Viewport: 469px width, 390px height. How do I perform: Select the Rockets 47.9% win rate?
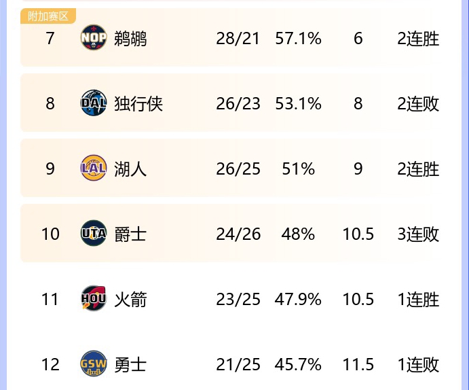(298, 300)
